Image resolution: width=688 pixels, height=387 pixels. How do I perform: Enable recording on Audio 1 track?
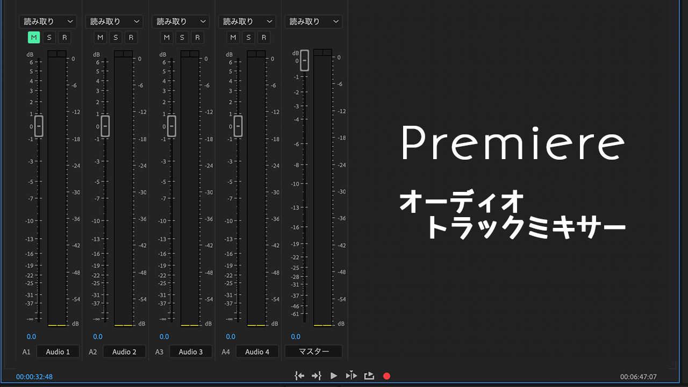[x=64, y=37]
